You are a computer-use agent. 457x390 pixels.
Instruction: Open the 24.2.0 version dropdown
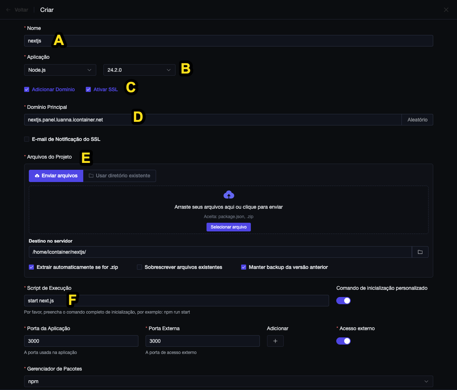pyautogui.click(x=139, y=70)
